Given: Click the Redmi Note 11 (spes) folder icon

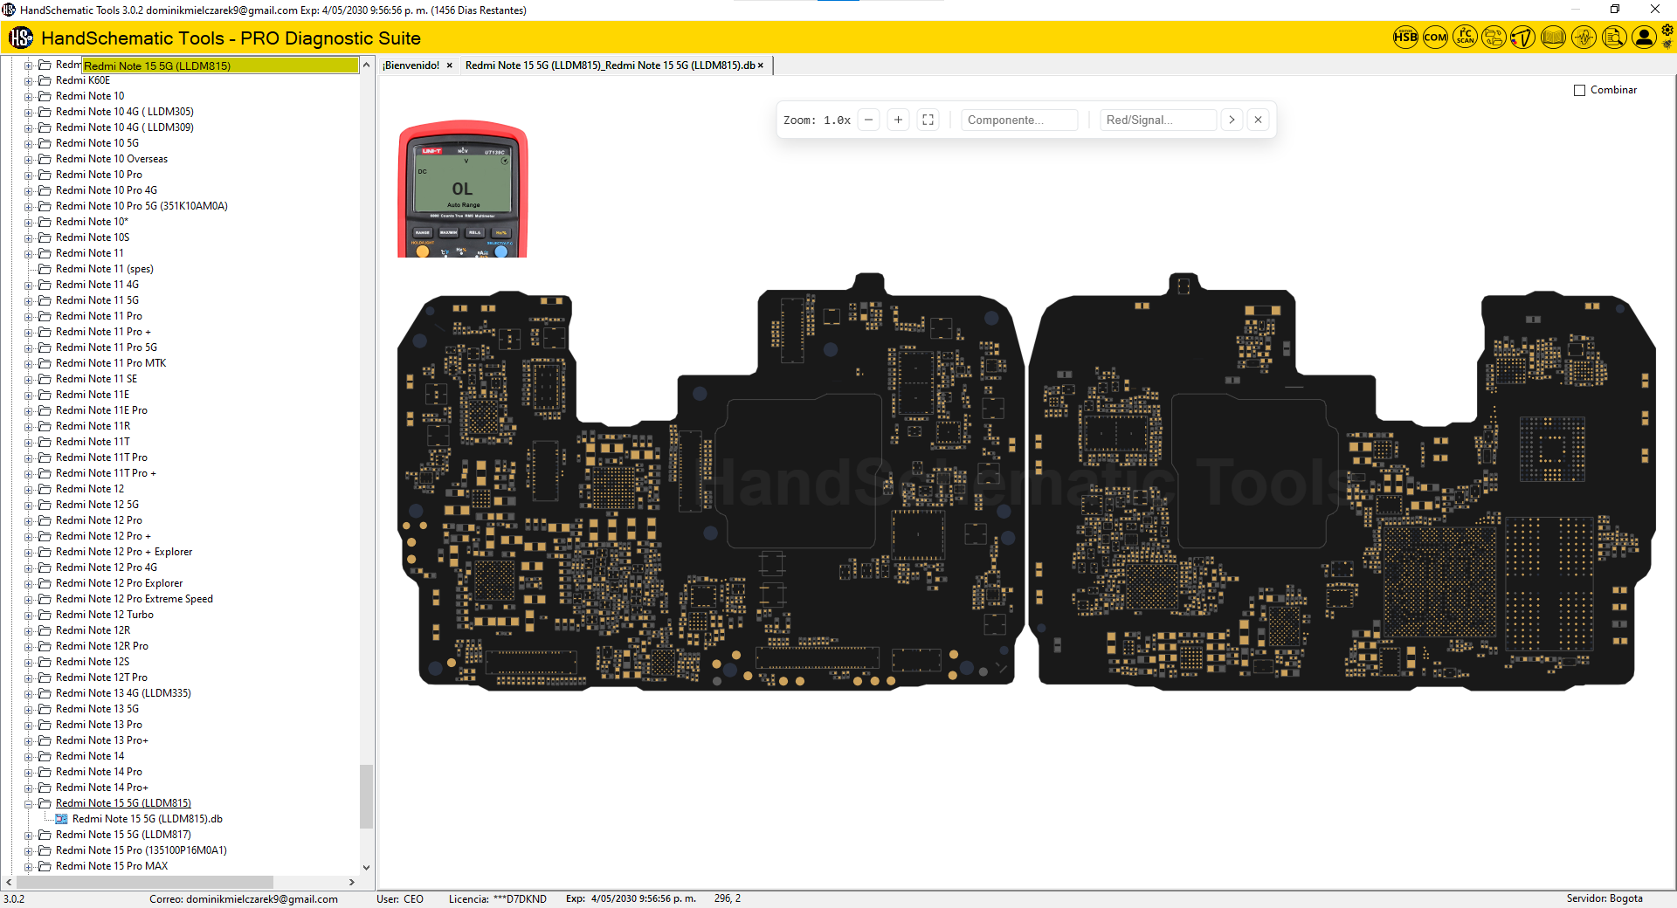Looking at the screenshot, I should (x=45, y=269).
